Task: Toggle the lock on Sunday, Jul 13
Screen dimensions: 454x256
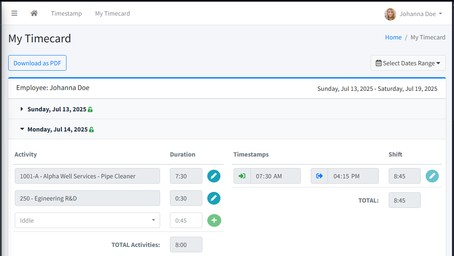Action: tap(90, 110)
